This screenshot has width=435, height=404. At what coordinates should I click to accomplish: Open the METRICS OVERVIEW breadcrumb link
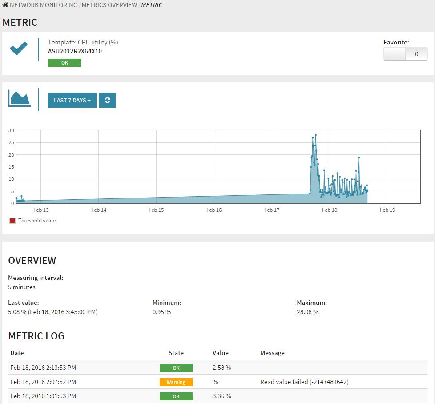pyautogui.click(x=109, y=5)
